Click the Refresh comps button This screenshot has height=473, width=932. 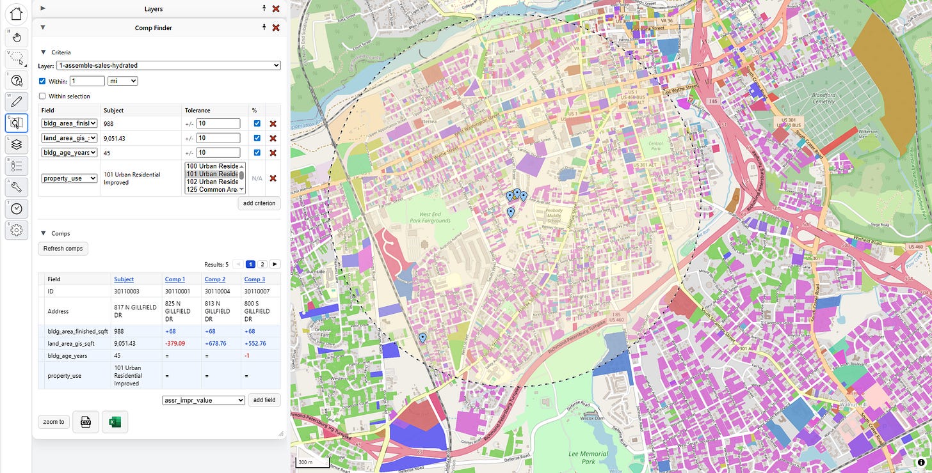(63, 248)
